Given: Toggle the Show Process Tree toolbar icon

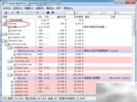Looking at the screenshot, I should pos(22,13).
